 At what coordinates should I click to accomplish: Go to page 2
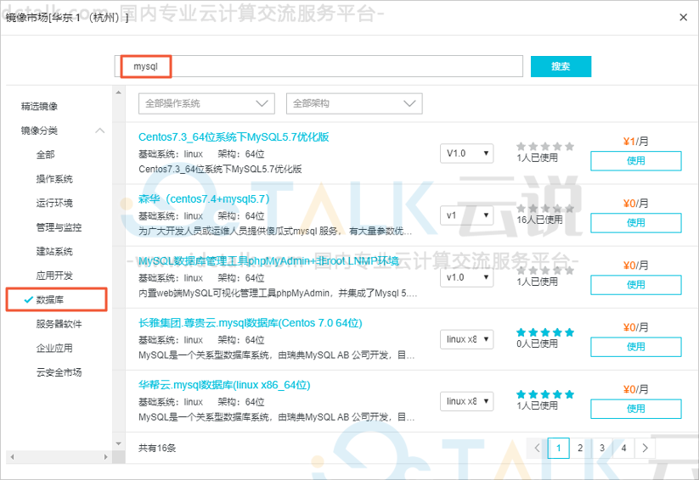pos(580,448)
